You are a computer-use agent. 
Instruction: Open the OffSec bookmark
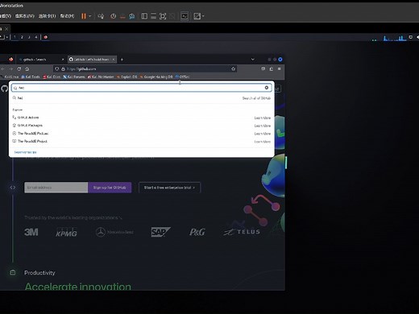pyautogui.click(x=182, y=76)
